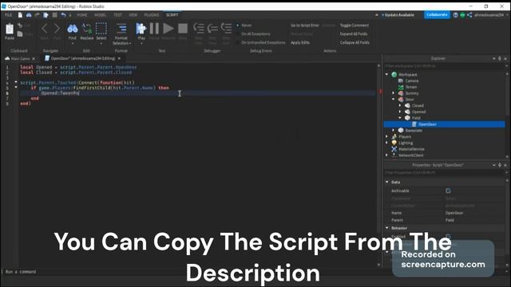This screenshot has height=287, width=511.
Task: Switch to the MODEL ribbon tab
Action: (x=101, y=15)
